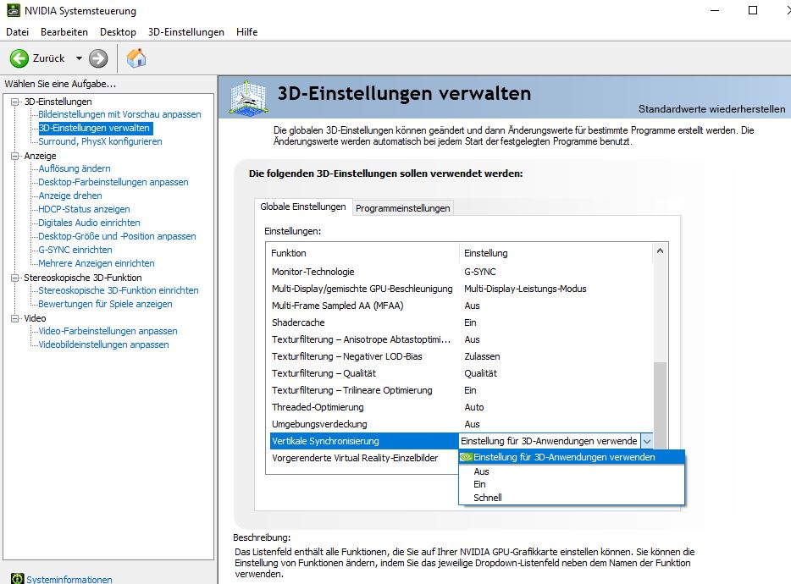Click the G-SYNC setting value
This screenshot has width=791, height=584.
coord(479,272)
